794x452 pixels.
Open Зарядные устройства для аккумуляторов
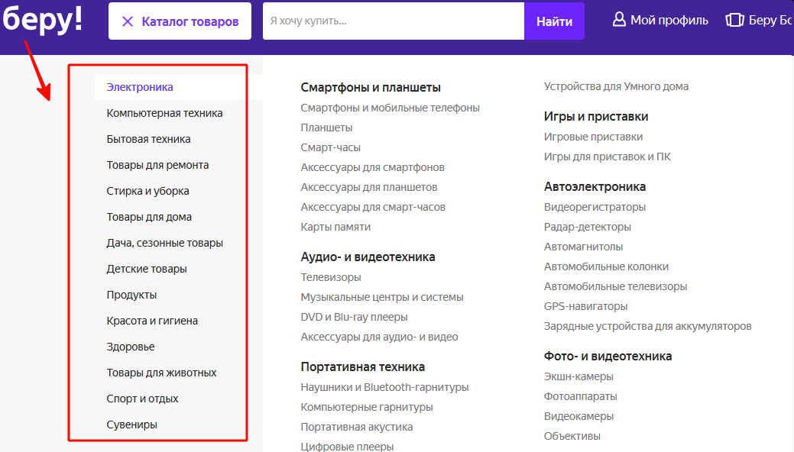tap(648, 326)
